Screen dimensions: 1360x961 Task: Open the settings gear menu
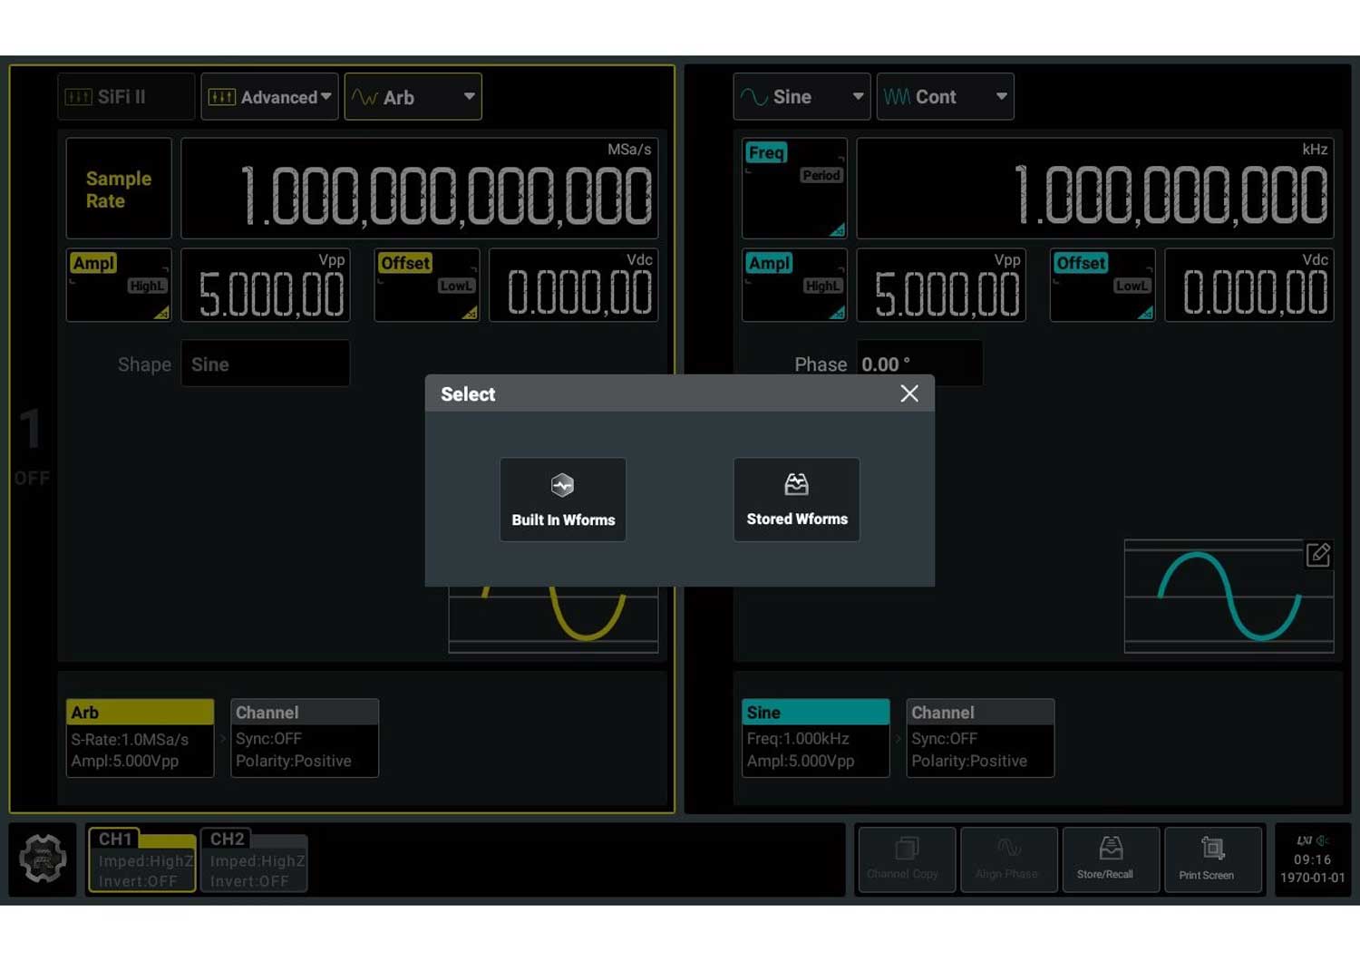43,858
